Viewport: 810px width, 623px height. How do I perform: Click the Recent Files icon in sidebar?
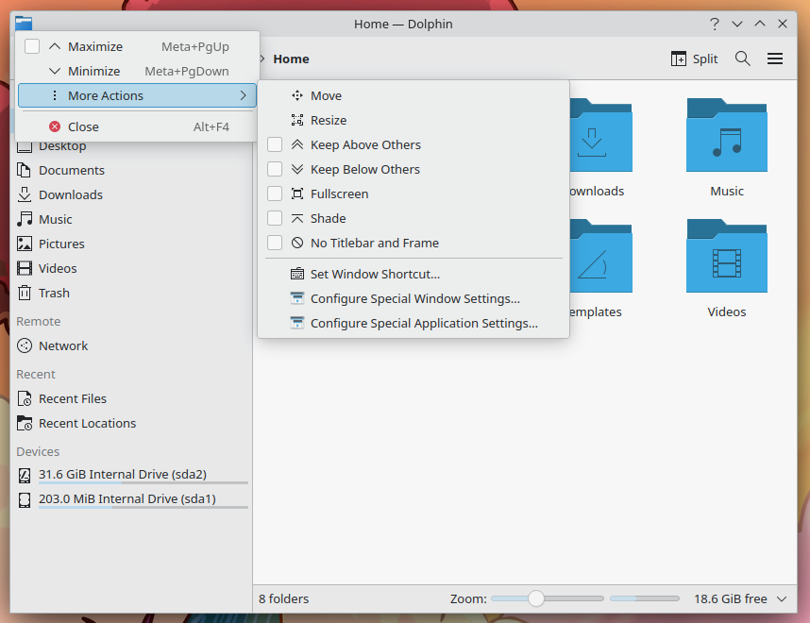point(24,398)
